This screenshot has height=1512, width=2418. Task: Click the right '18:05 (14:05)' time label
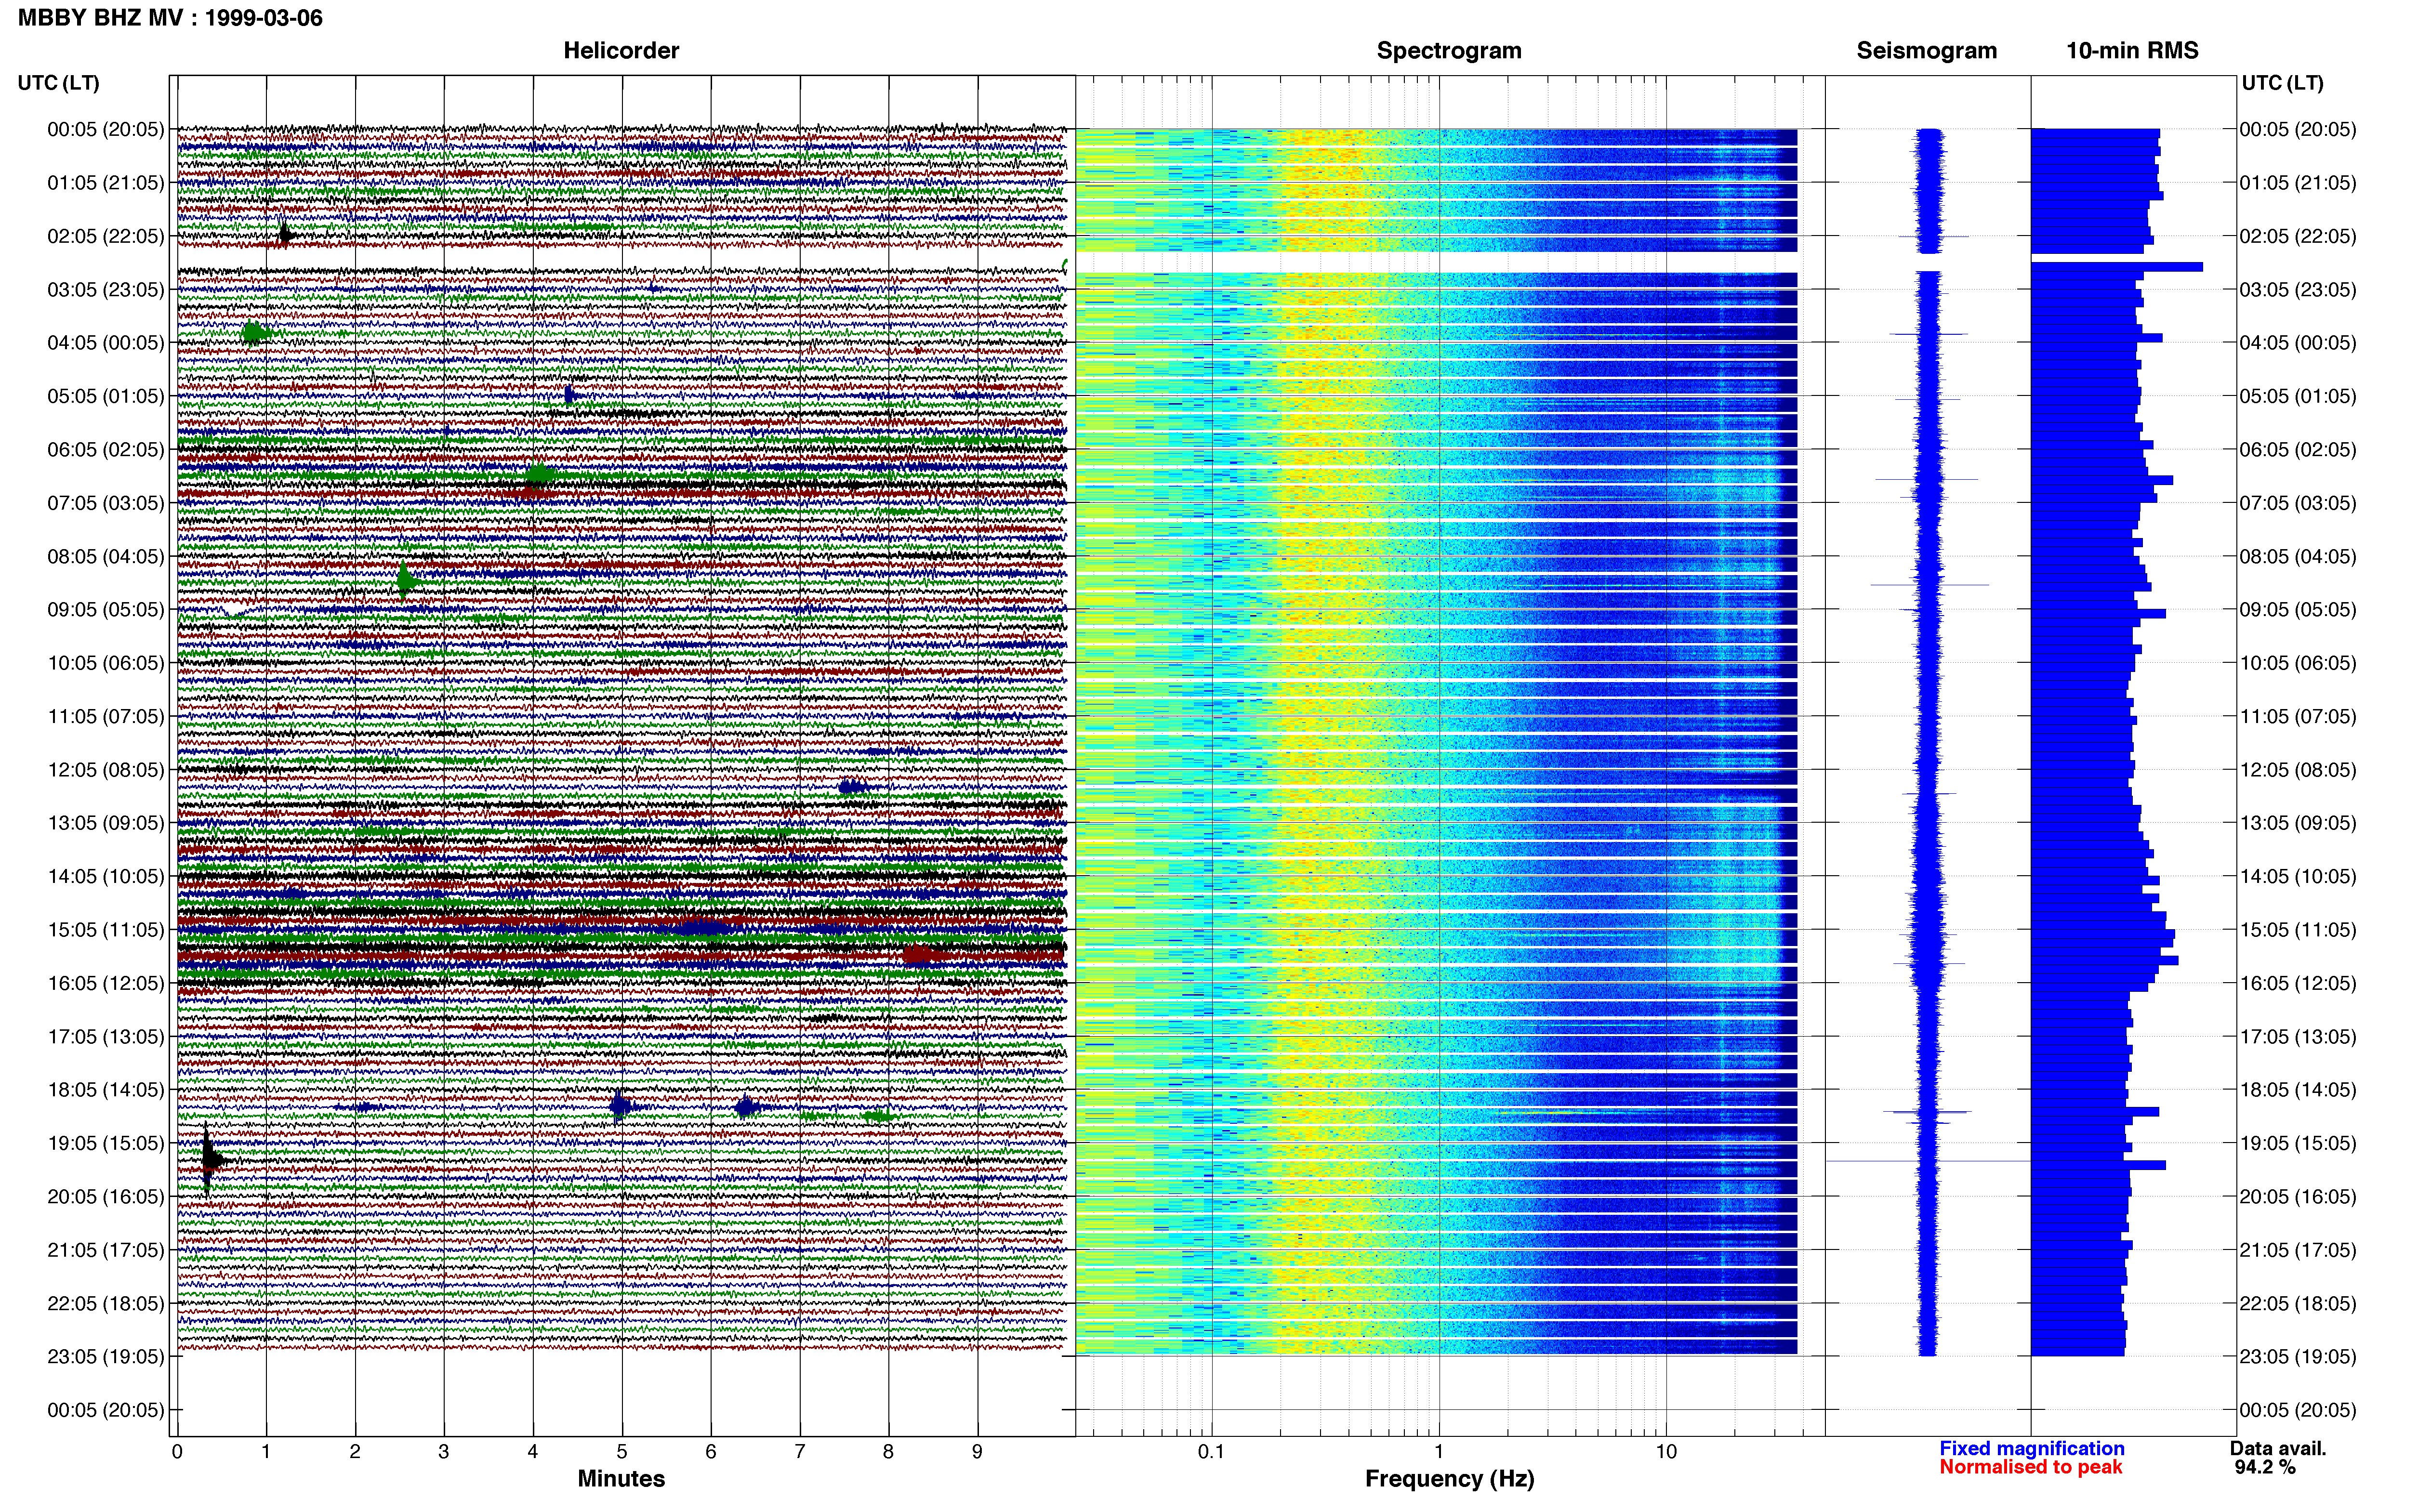(x=2298, y=1090)
